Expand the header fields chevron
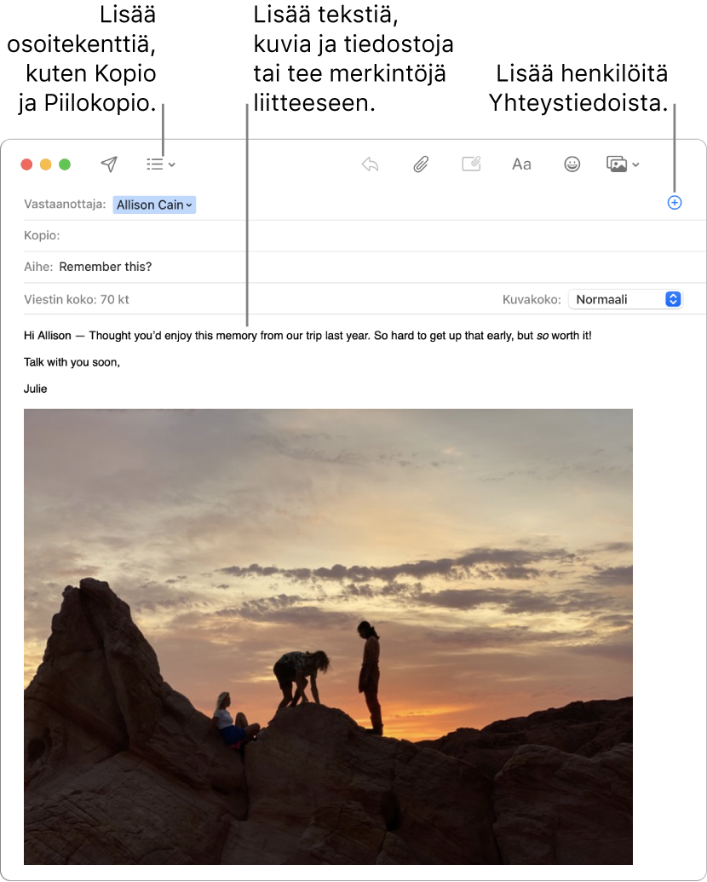The width and height of the screenshot is (707, 882). [x=172, y=164]
